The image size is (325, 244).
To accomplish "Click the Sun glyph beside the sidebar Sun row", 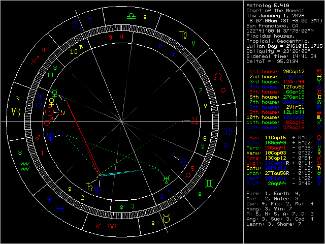I will tap(319, 137).
